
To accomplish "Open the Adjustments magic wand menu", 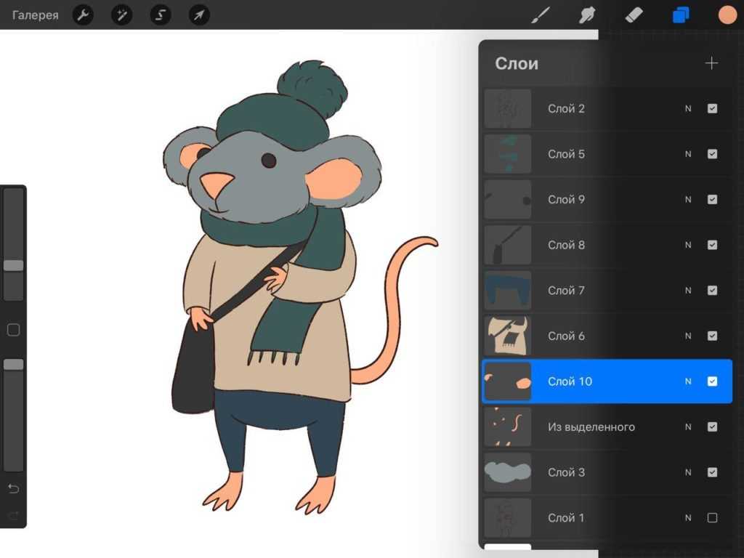I will 121,15.
